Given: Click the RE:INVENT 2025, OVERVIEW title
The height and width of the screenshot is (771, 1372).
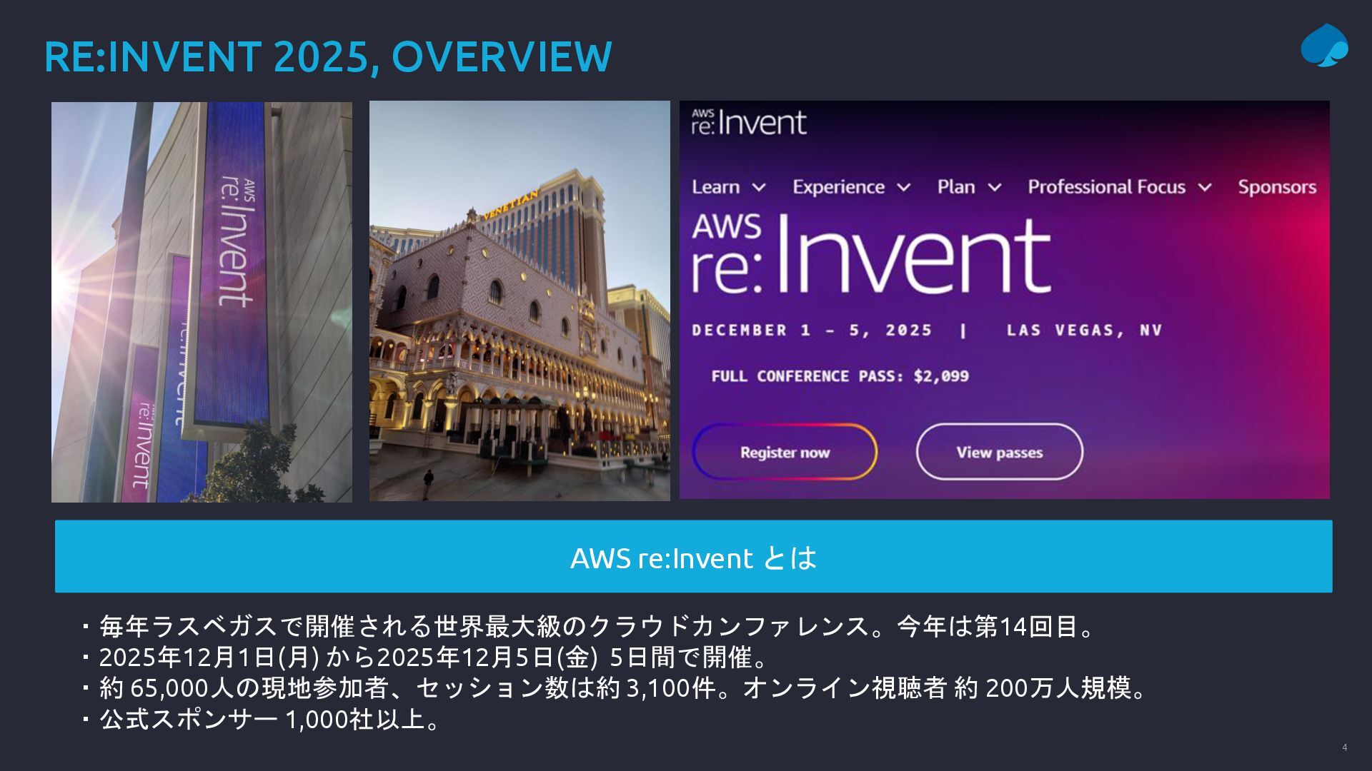Looking at the screenshot, I should 328,56.
